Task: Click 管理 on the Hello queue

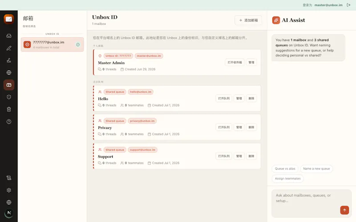Action: pos(239,98)
